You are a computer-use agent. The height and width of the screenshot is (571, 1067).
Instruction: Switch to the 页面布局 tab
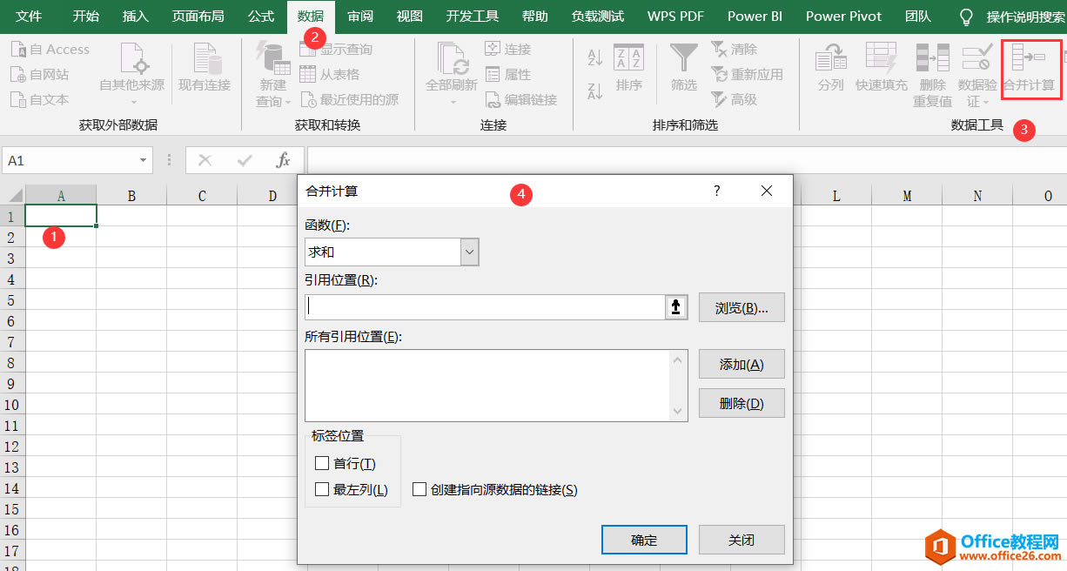pyautogui.click(x=198, y=17)
